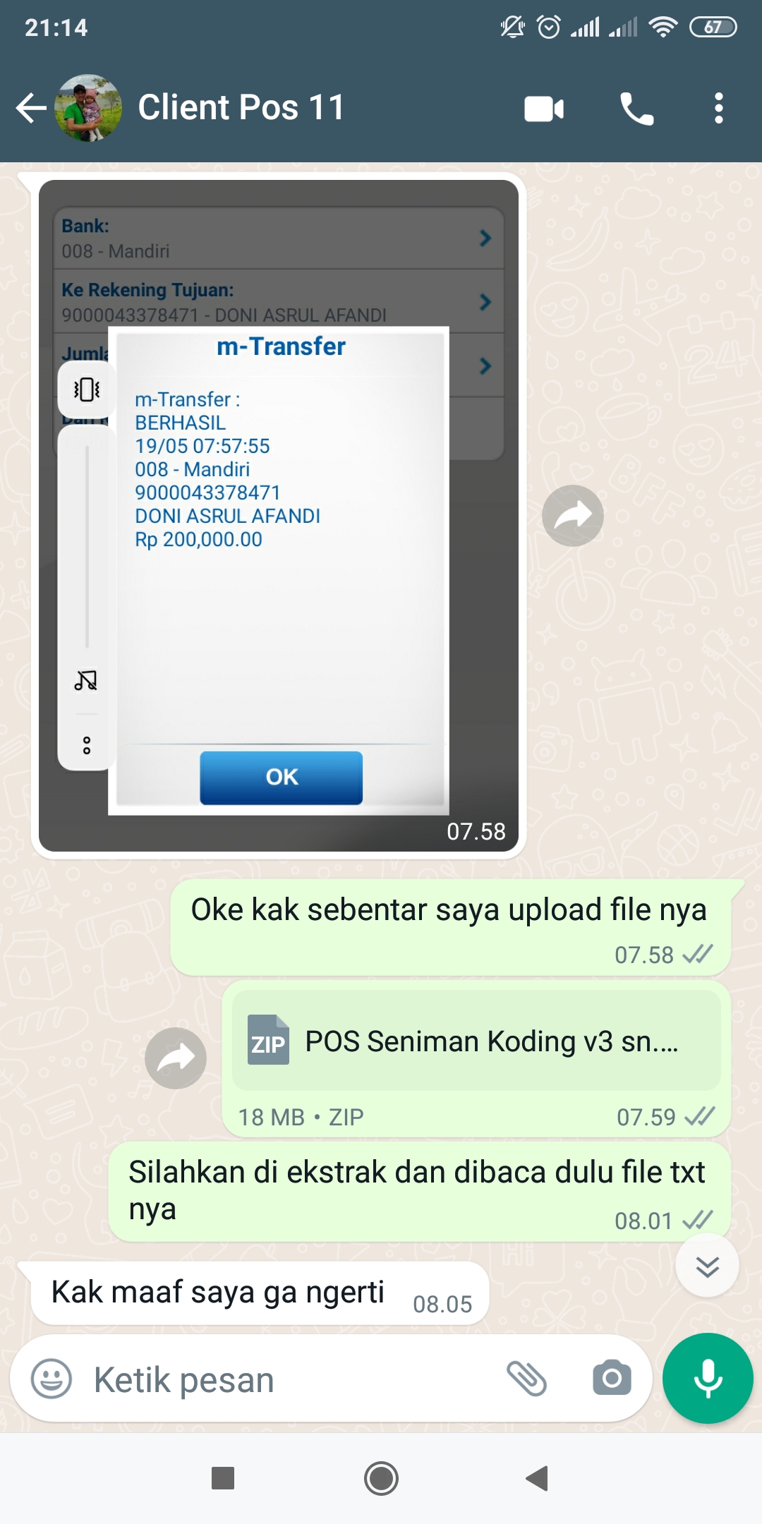
Task: Start a video call with Client Pos 11
Action: (x=544, y=109)
